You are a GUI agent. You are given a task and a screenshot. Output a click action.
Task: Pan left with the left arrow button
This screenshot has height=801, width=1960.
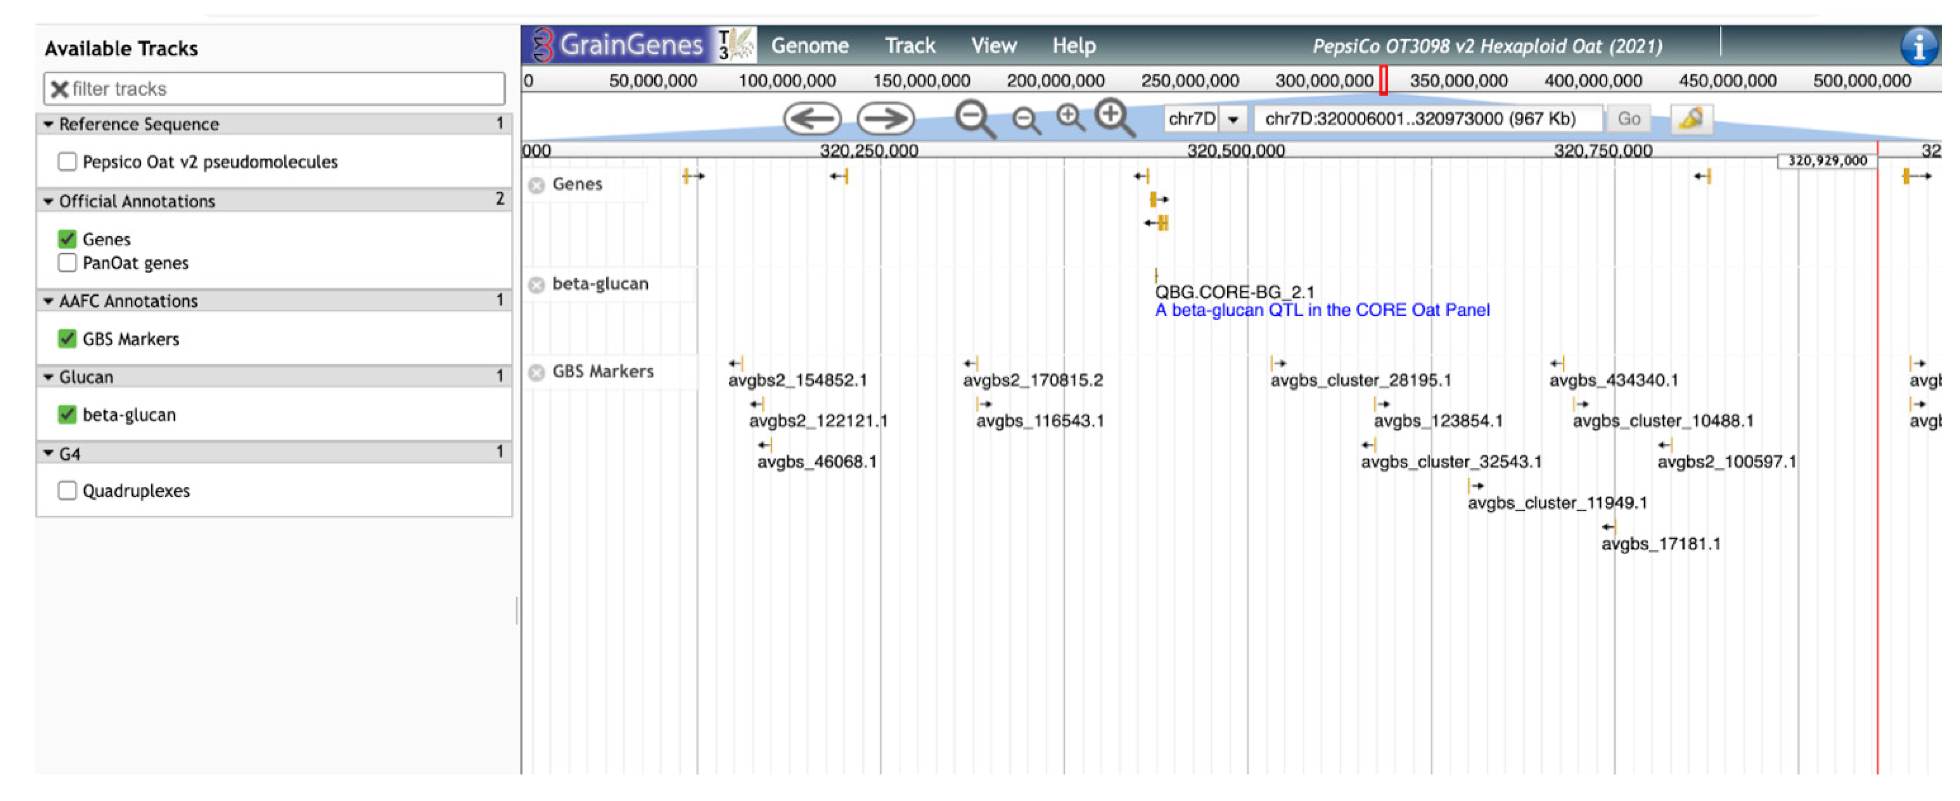point(812,119)
